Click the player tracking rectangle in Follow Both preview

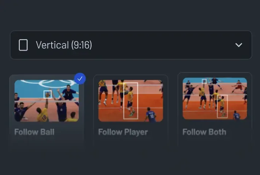coord(222,106)
